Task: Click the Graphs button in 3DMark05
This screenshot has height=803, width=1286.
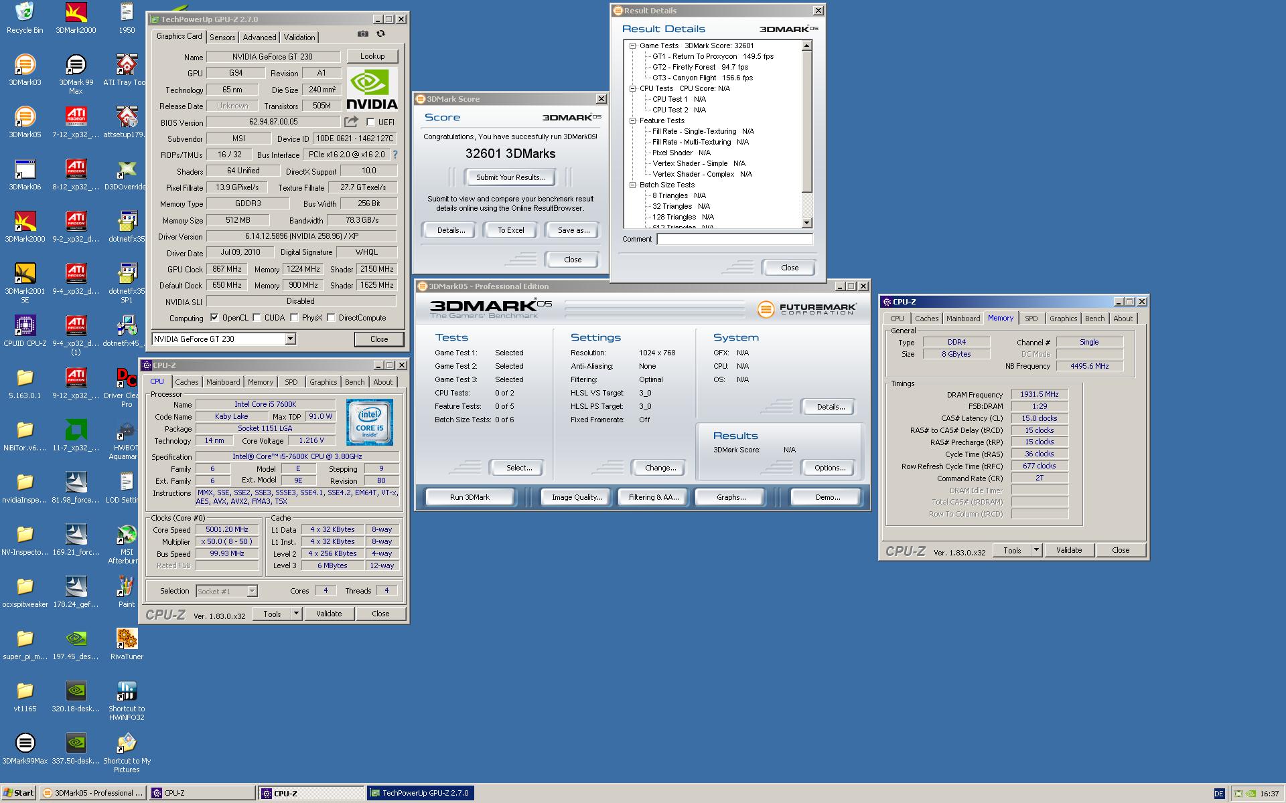Action: tap(731, 497)
